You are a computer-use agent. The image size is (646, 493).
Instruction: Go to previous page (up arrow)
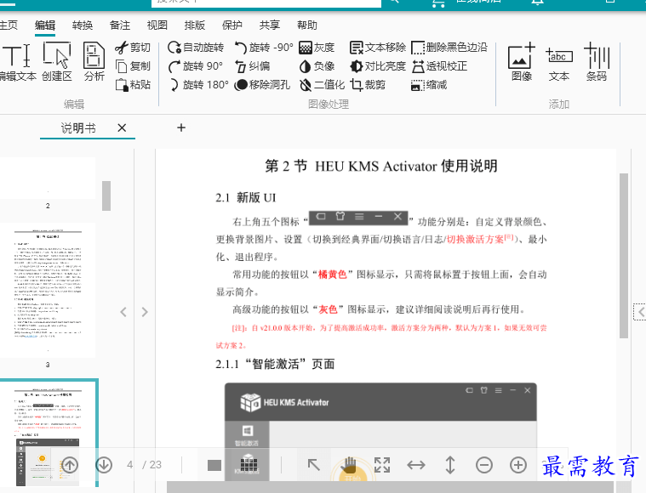click(x=70, y=465)
